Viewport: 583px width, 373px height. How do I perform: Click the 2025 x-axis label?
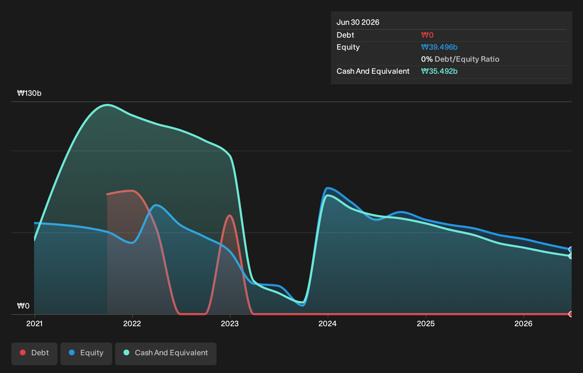point(426,323)
